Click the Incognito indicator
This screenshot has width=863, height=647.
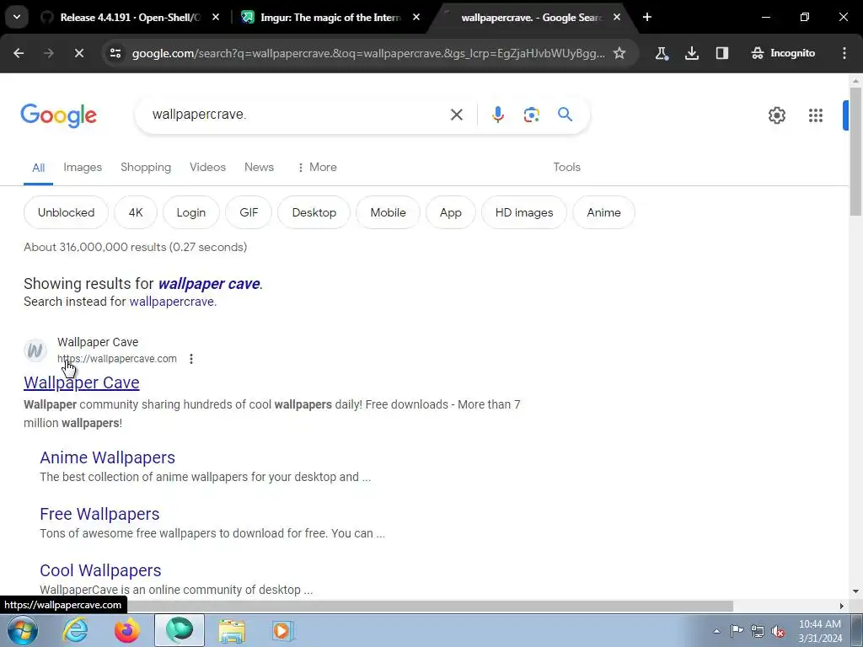click(783, 53)
